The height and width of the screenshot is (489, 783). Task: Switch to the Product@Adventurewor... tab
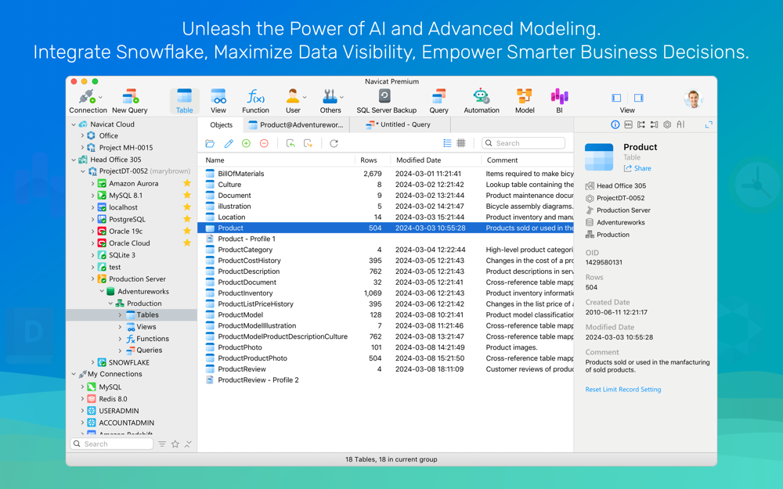pos(296,124)
